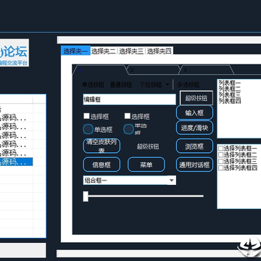Image resolution: width=261 pixels, height=261 pixels.
Task: Open the 选择夹三 tab
Action: coord(131,51)
